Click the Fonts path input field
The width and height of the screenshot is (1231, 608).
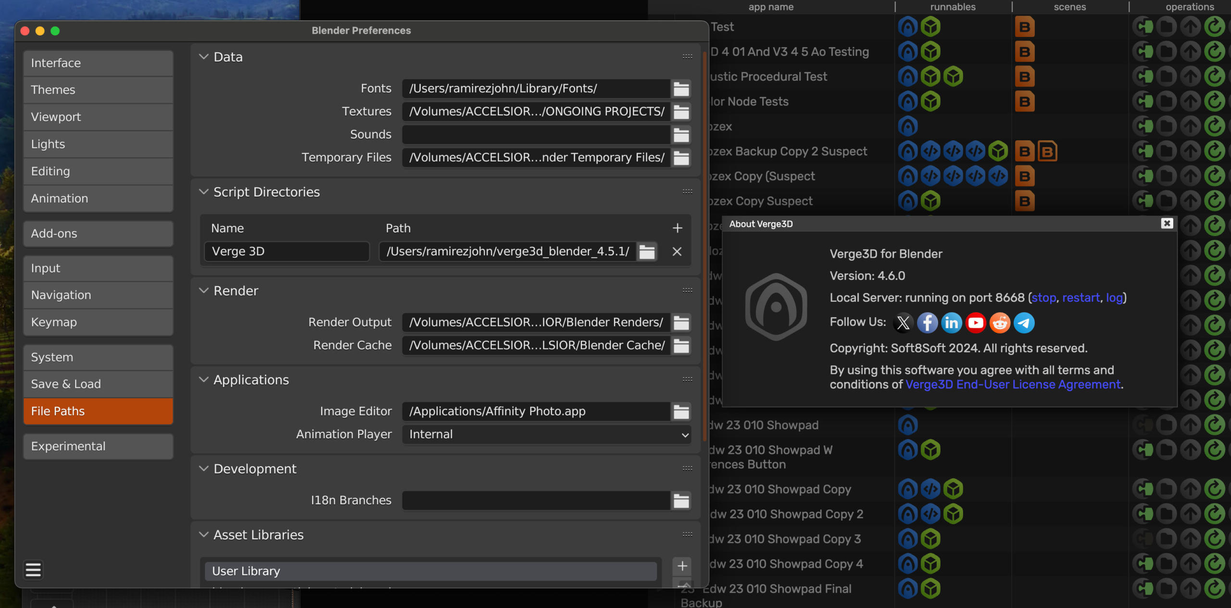[x=536, y=89]
